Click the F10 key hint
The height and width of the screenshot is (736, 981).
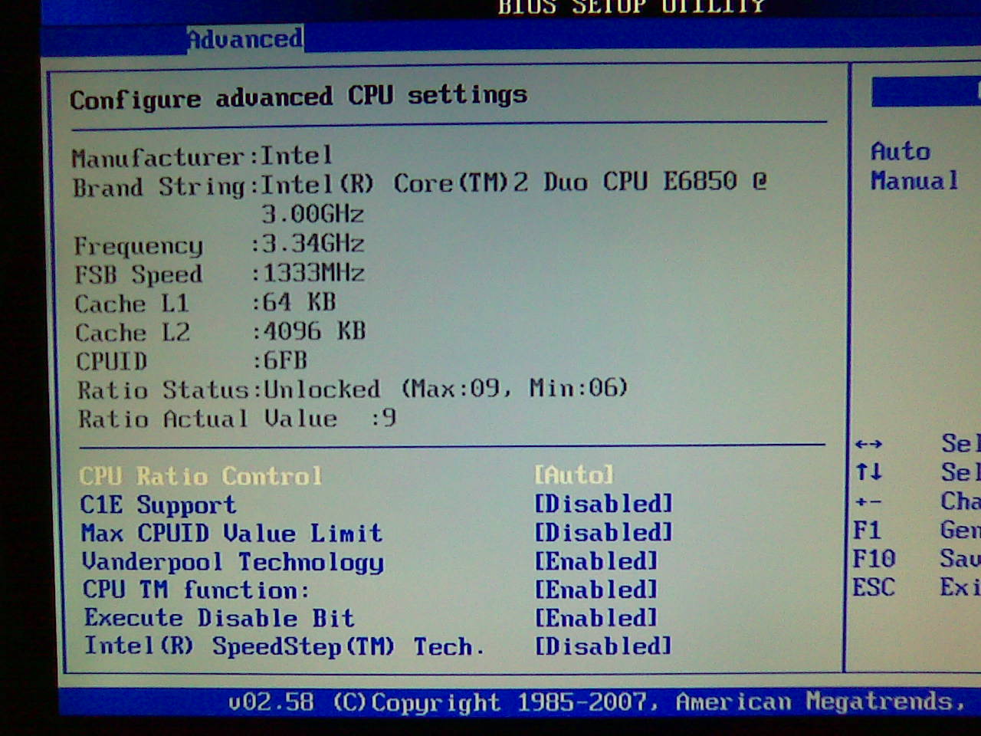tap(874, 558)
